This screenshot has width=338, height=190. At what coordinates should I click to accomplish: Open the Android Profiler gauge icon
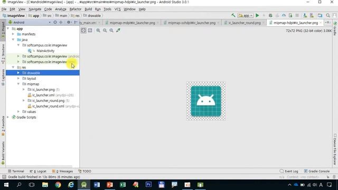click(x=284, y=15)
